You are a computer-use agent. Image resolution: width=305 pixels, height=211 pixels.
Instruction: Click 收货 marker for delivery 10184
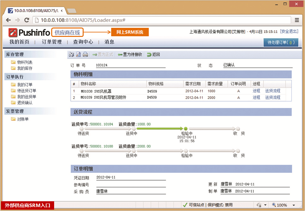(238, 128)
